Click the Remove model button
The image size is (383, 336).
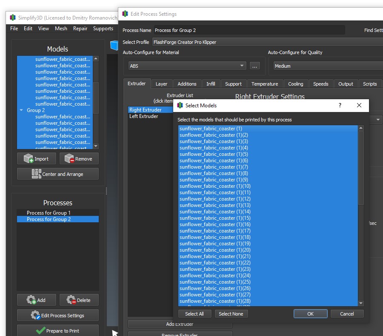79,158
